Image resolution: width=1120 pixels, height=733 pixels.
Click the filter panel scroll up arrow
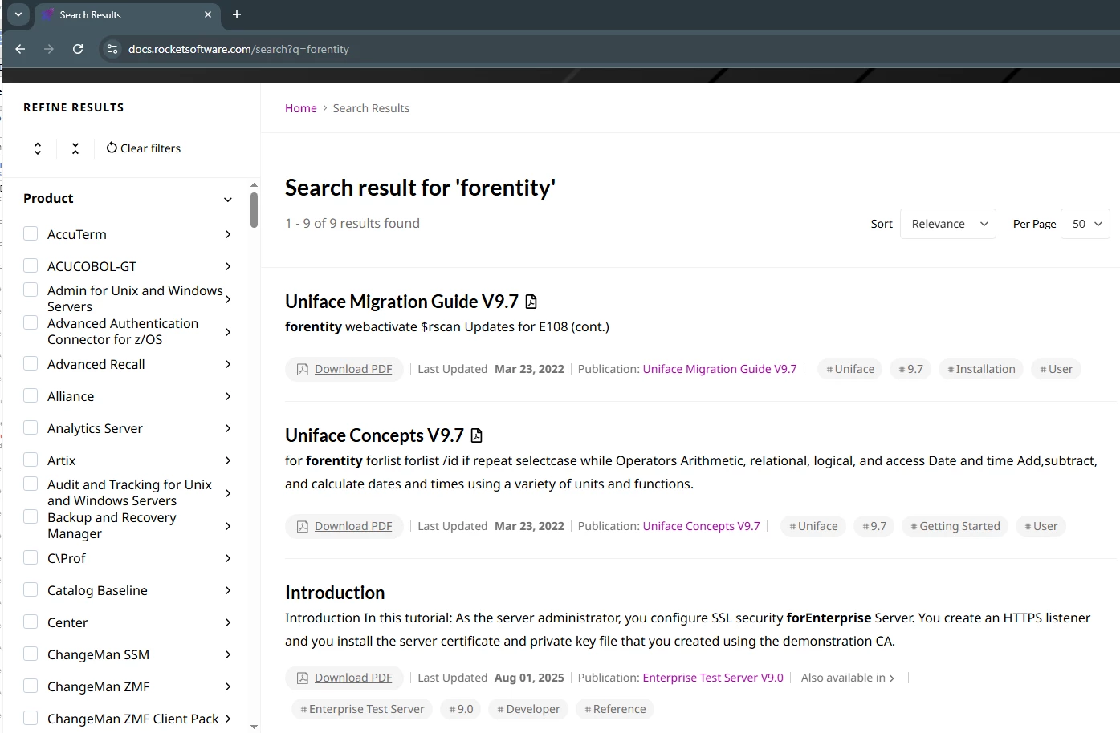(x=255, y=185)
